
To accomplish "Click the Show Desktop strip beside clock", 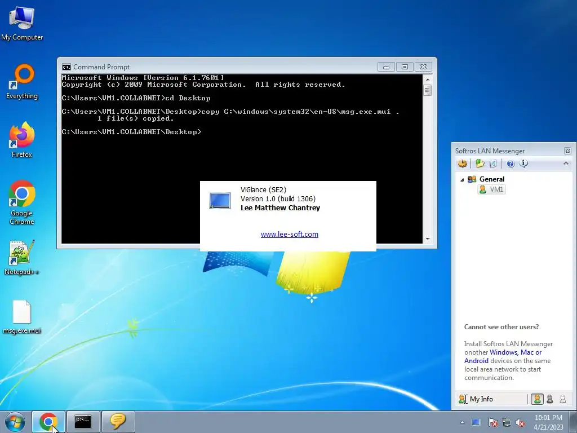I will point(573,422).
